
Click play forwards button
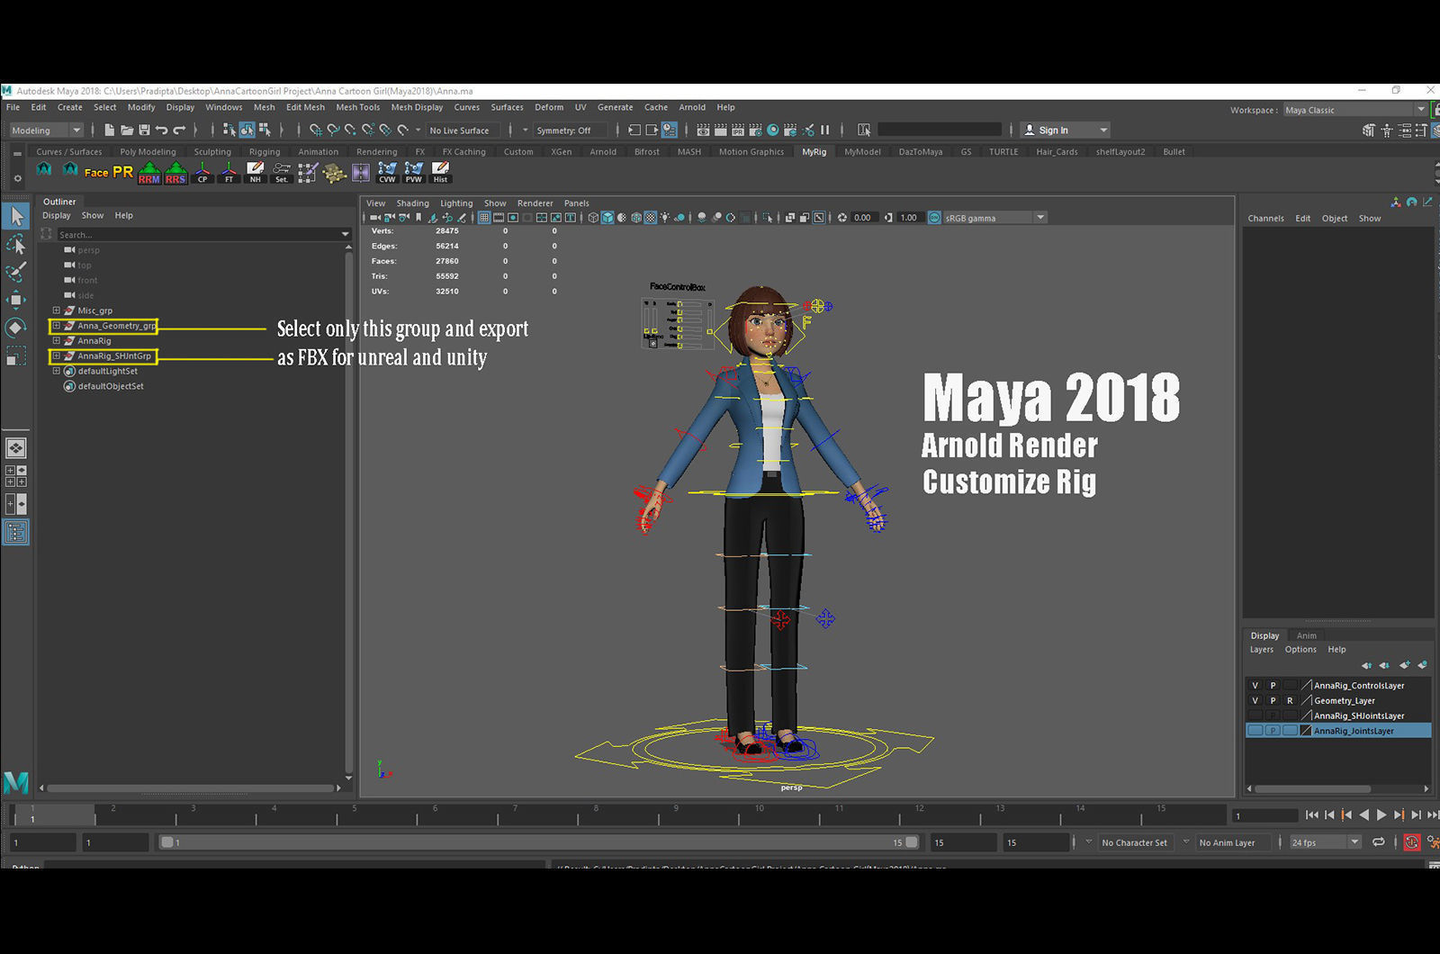coord(1381,814)
